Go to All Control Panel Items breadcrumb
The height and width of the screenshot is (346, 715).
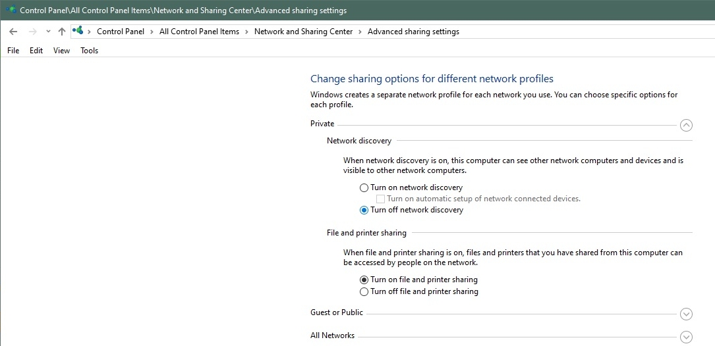(199, 32)
